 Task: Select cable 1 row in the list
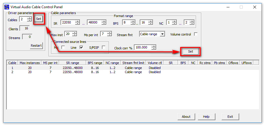click(x=133, y=68)
